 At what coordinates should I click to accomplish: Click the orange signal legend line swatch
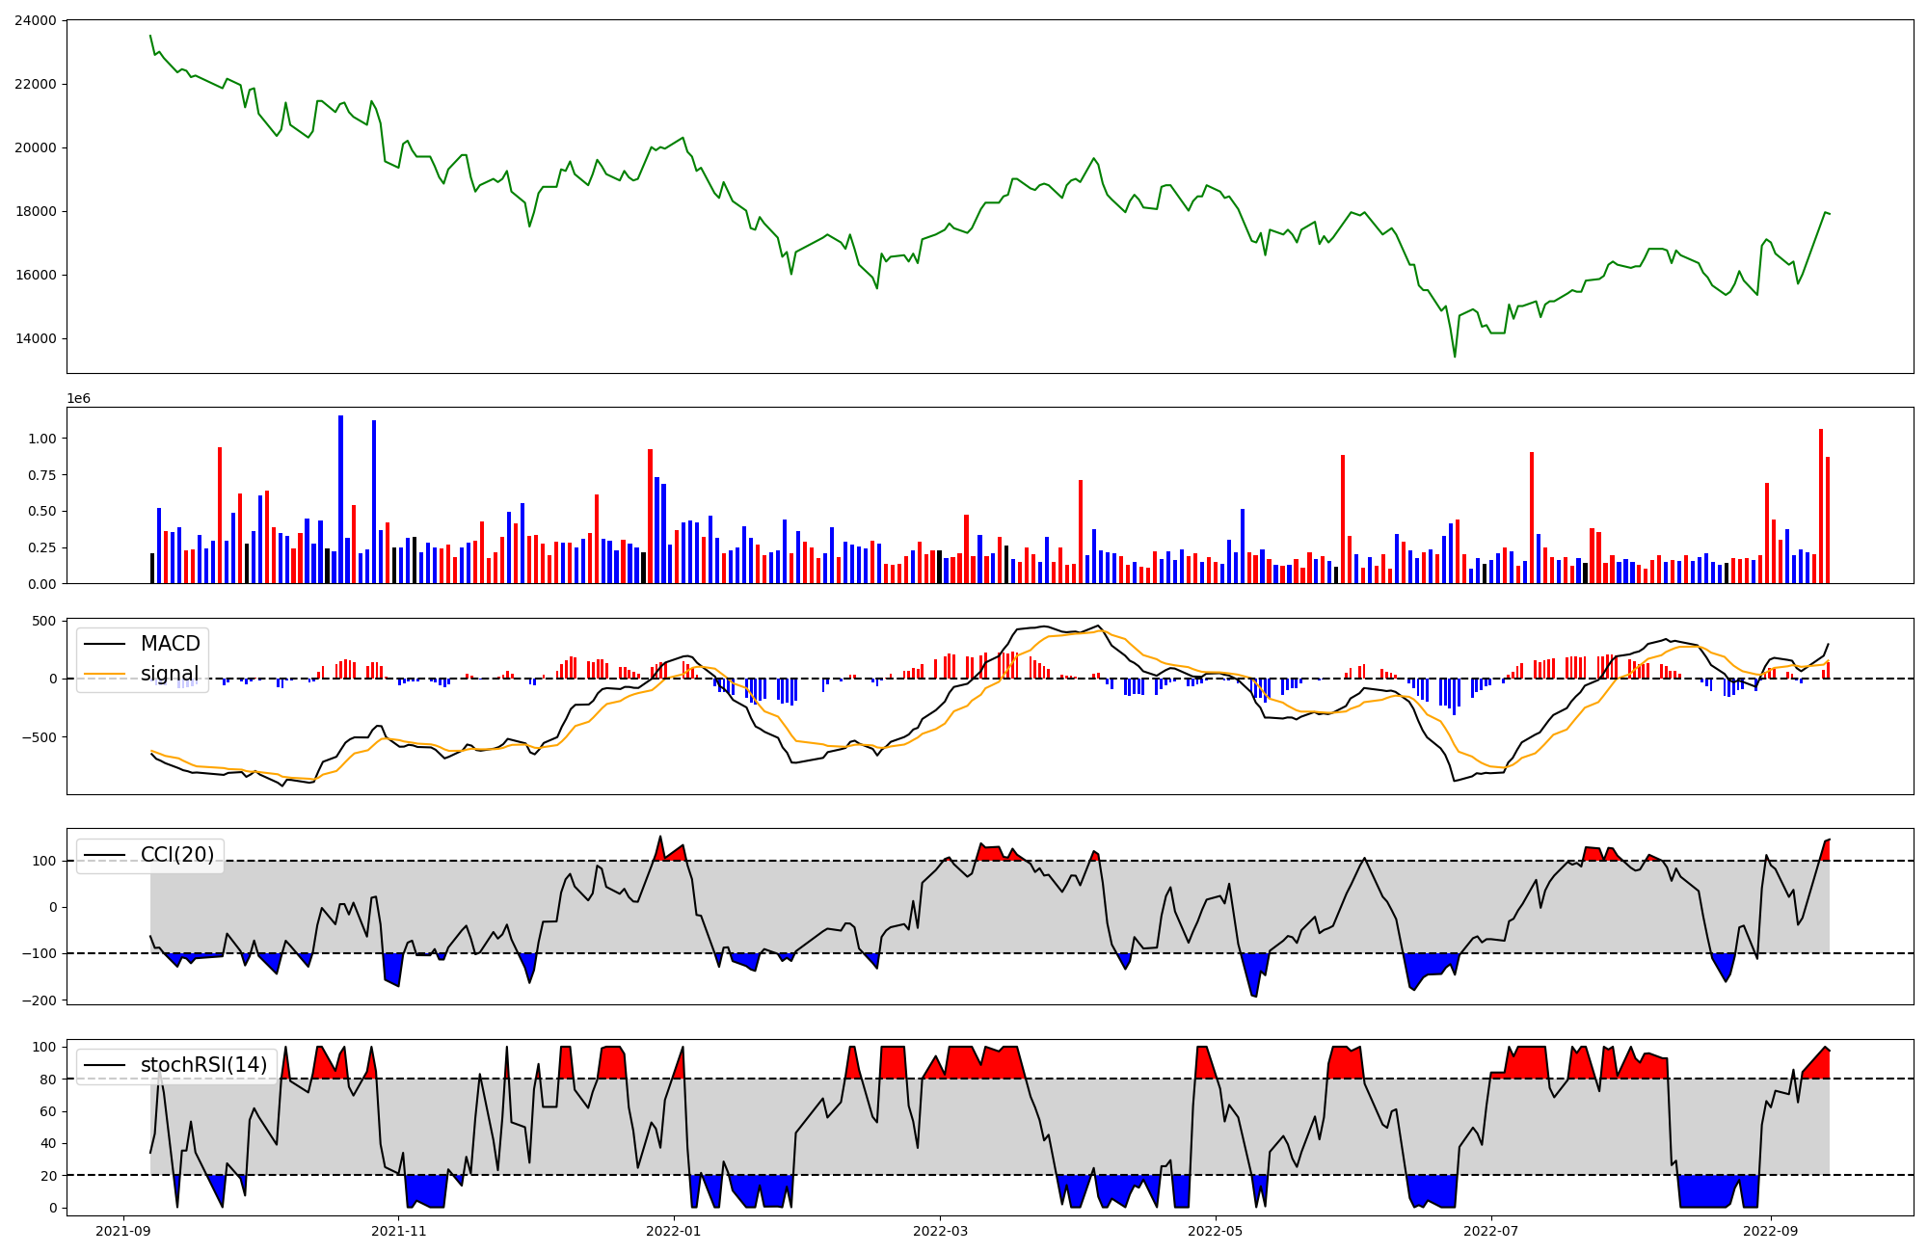coord(105,674)
